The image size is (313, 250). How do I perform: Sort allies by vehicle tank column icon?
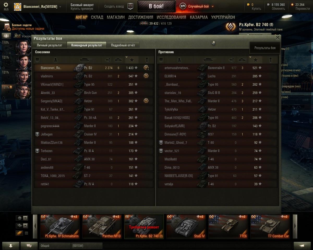click(x=86, y=60)
